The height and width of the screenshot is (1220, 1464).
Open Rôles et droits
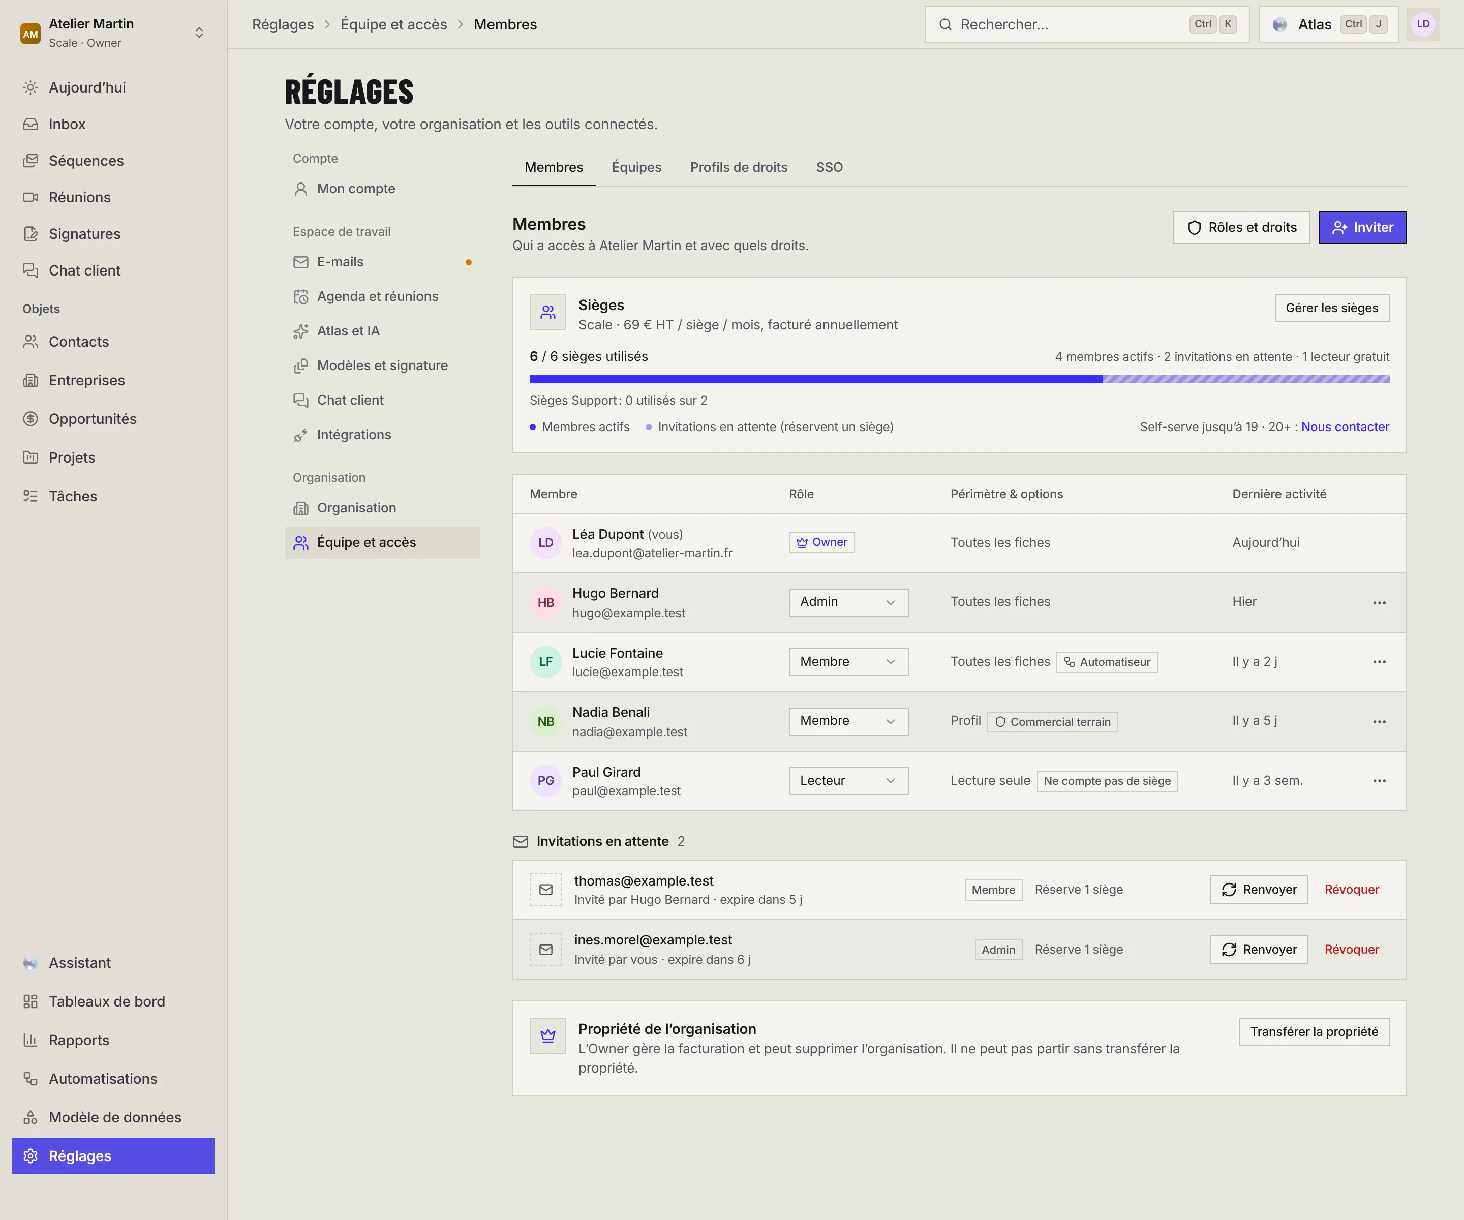(x=1242, y=228)
